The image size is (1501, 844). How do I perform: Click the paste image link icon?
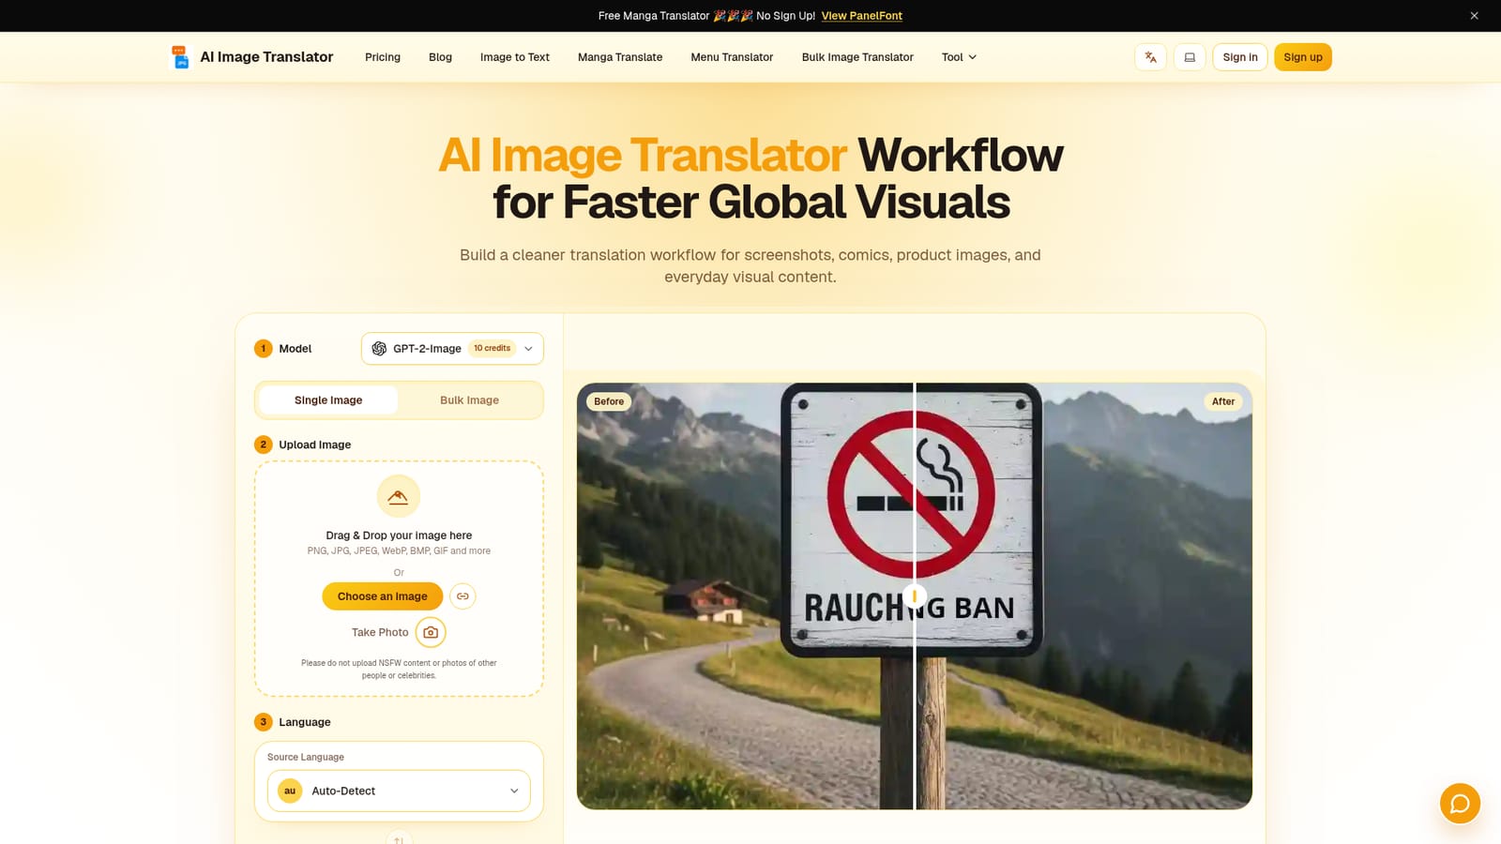(462, 596)
